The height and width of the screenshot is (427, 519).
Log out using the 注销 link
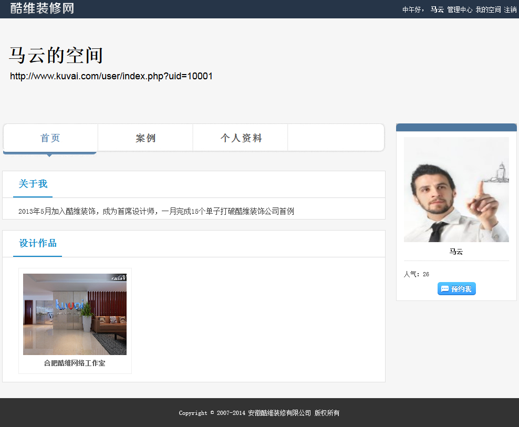510,9
